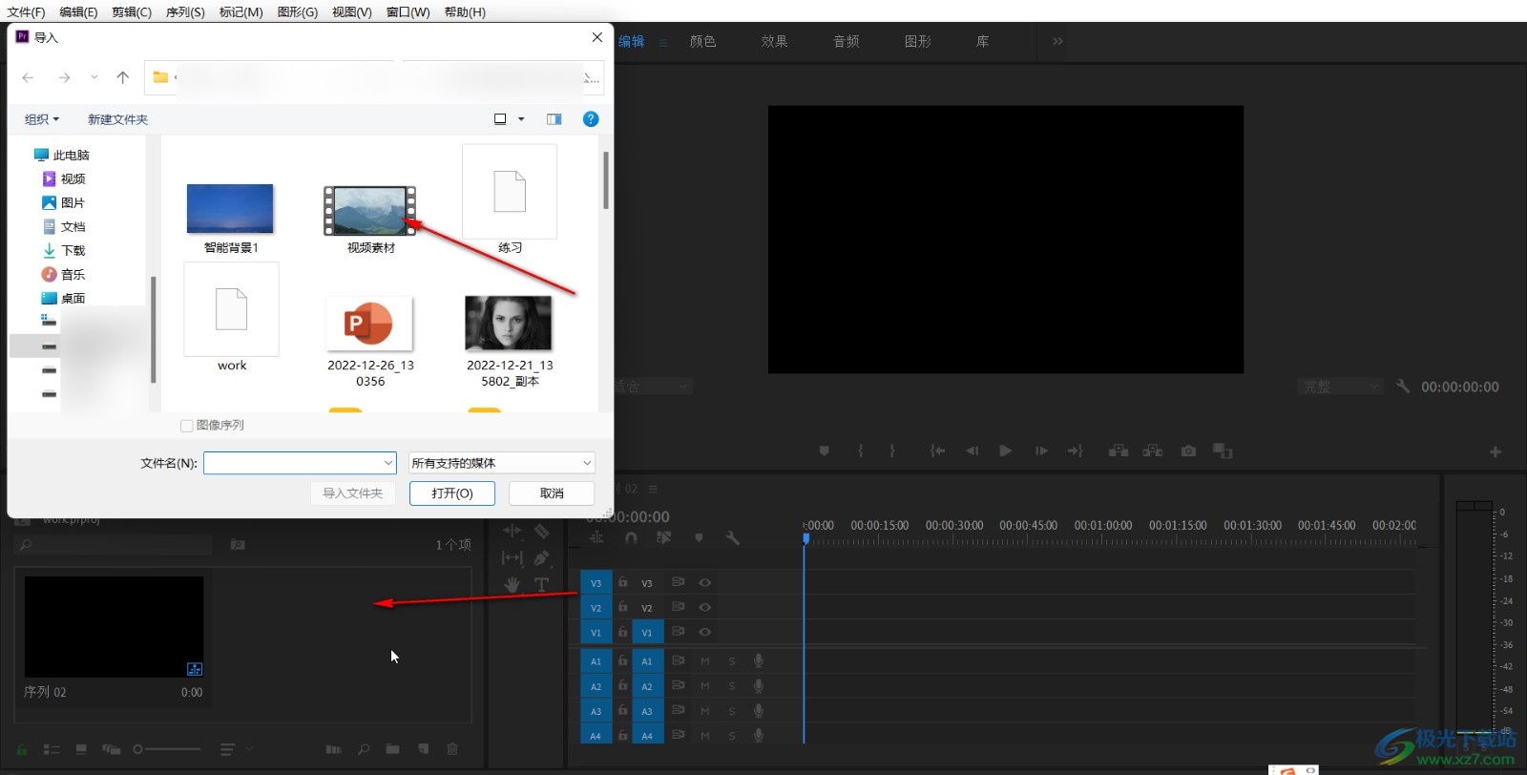1527x775 pixels.
Task: Click New Bin folder icon in project panel
Action: [x=392, y=749]
